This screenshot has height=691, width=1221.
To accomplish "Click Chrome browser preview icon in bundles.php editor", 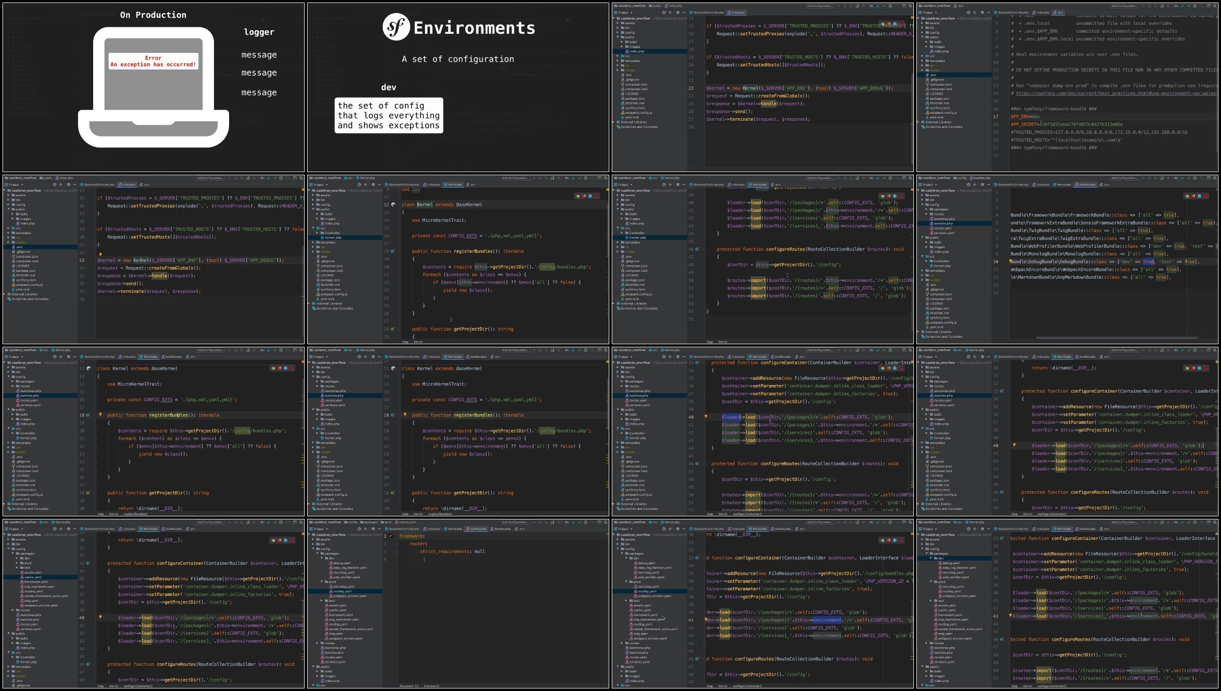I will 1187,196.
